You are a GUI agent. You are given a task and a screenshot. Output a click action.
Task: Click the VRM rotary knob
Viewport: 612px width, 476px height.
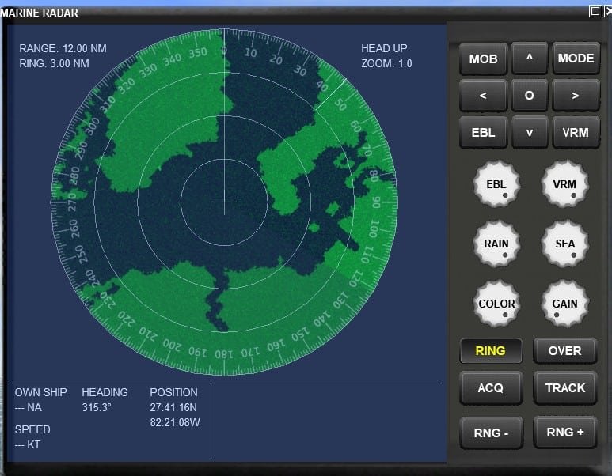click(564, 185)
